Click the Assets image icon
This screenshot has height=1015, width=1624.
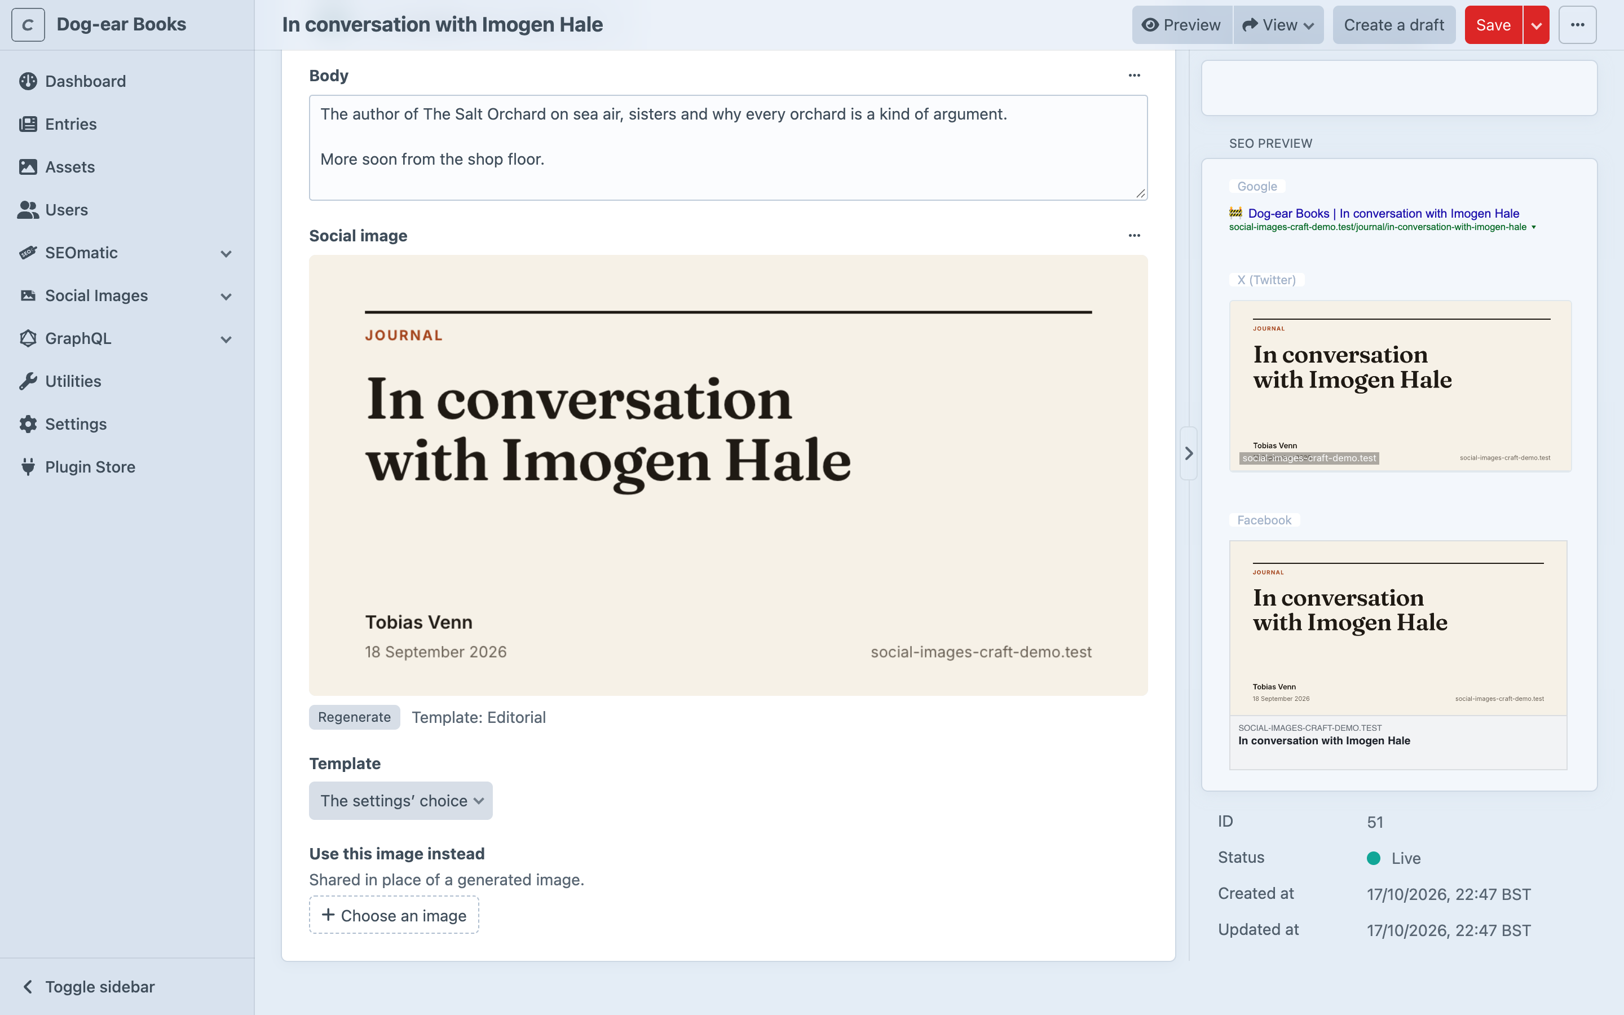28,167
